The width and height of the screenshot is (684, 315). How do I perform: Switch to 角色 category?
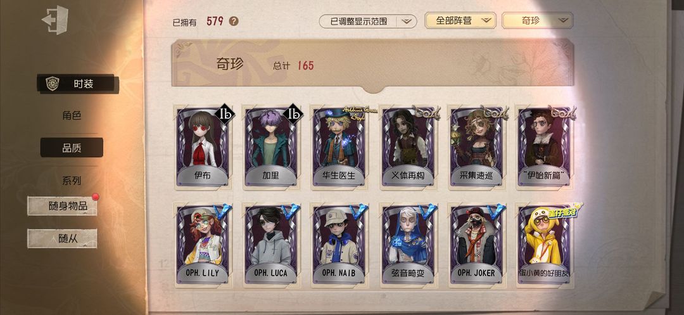point(72,115)
